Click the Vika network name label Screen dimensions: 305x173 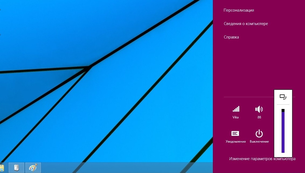tap(235, 117)
